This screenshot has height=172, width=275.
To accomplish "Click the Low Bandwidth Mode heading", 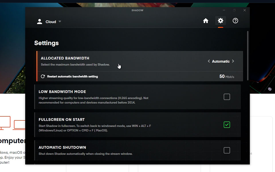I will tap(62, 92).
